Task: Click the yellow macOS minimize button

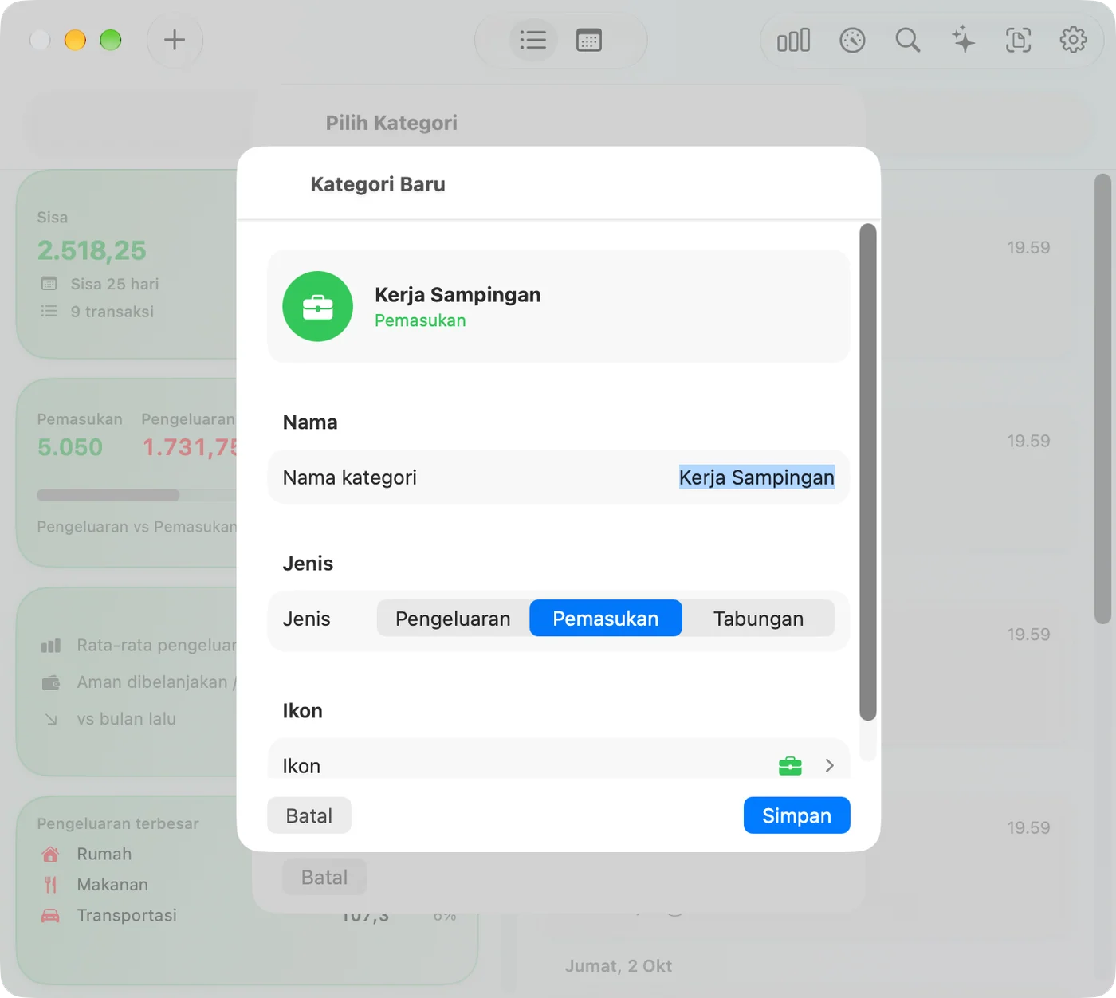Action: click(x=75, y=40)
